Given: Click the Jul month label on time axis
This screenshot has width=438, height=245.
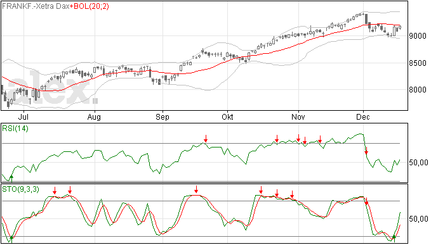Looking at the screenshot, I should click(x=24, y=116).
